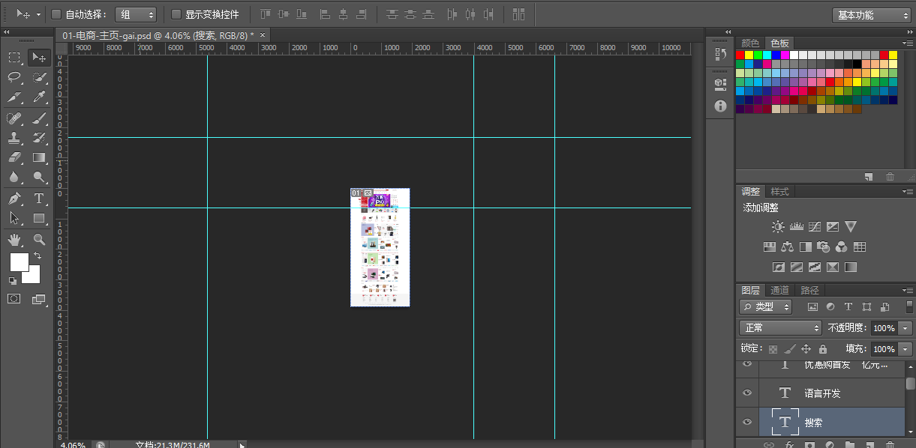Viewport: 916px width, 448px height.
Task: Select the Quick Selection tool
Action: coord(39,77)
